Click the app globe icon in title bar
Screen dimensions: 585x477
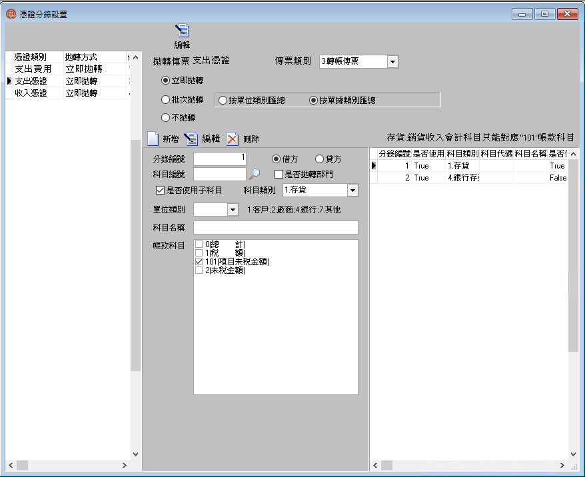point(11,14)
